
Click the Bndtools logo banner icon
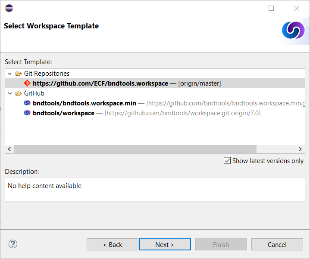(293, 30)
